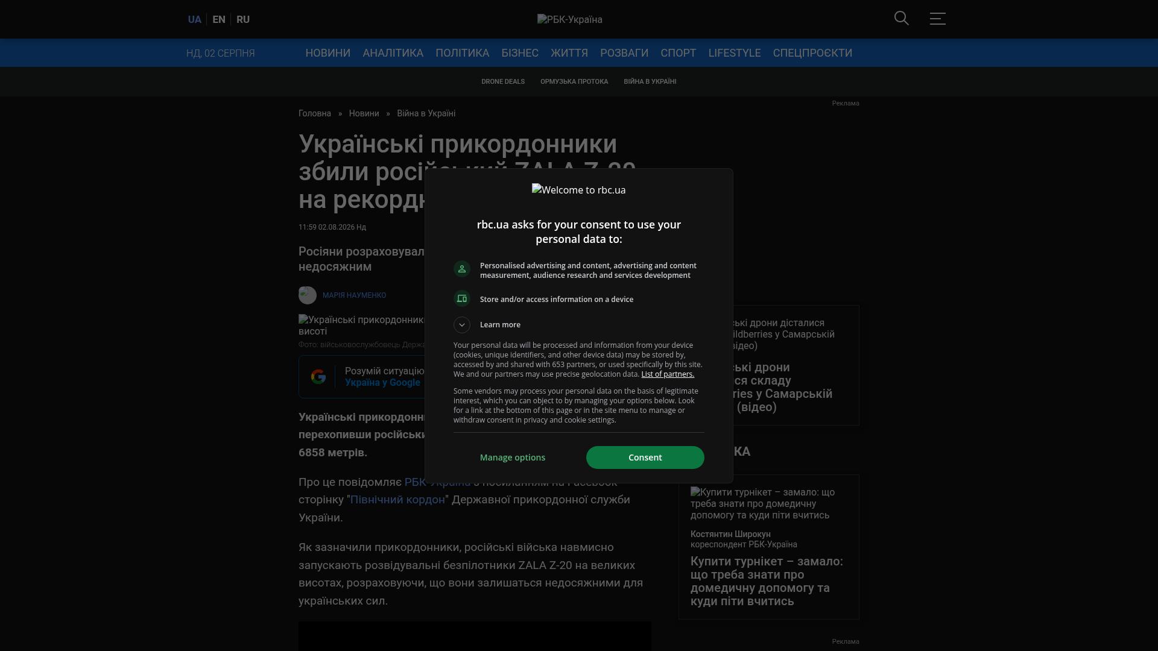Click Manage options button
This screenshot has width=1158, height=651.
pyautogui.click(x=513, y=458)
